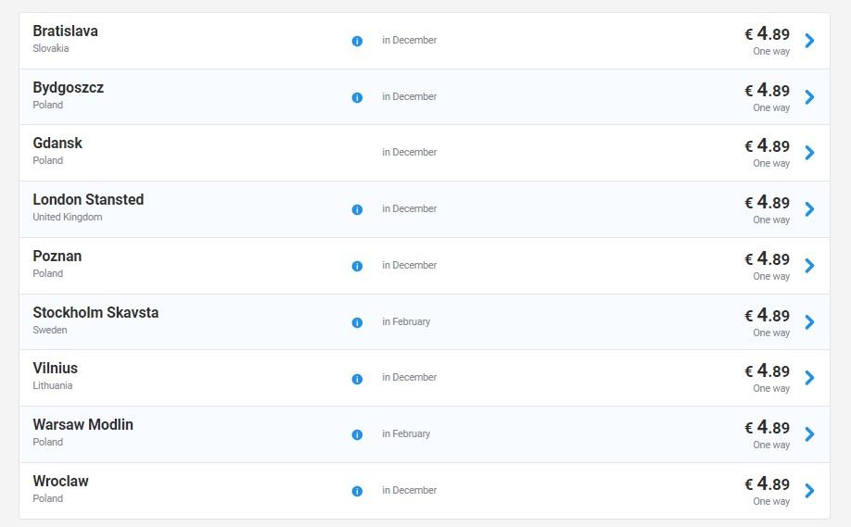The height and width of the screenshot is (527, 851).
Task: Open the Warsaw Modlin info icon
Action: (x=357, y=435)
